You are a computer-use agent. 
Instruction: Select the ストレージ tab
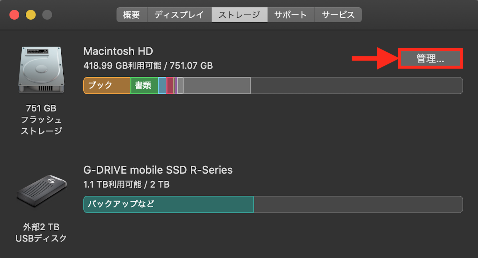click(x=239, y=15)
